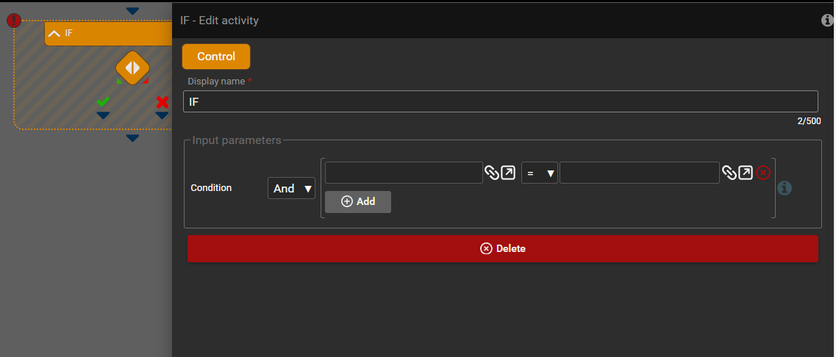Open the equals comparison operator dropdown
This screenshot has width=836, height=357.
point(539,173)
